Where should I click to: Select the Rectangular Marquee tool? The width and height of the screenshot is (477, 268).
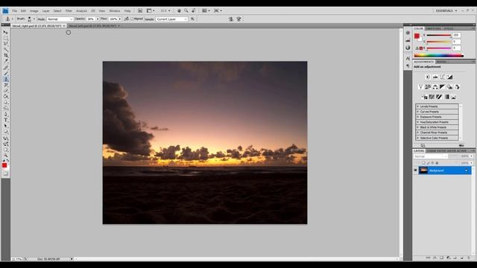click(x=5, y=38)
